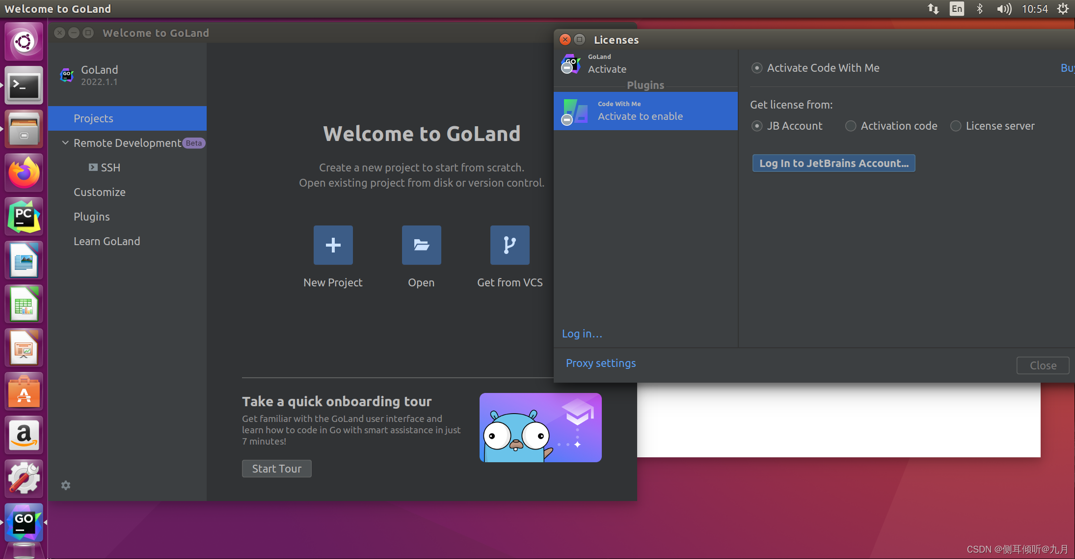
Task: Open the SSH remote development item
Action: [x=110, y=168]
